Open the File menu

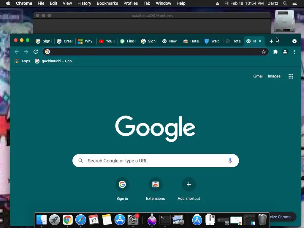[41, 3]
